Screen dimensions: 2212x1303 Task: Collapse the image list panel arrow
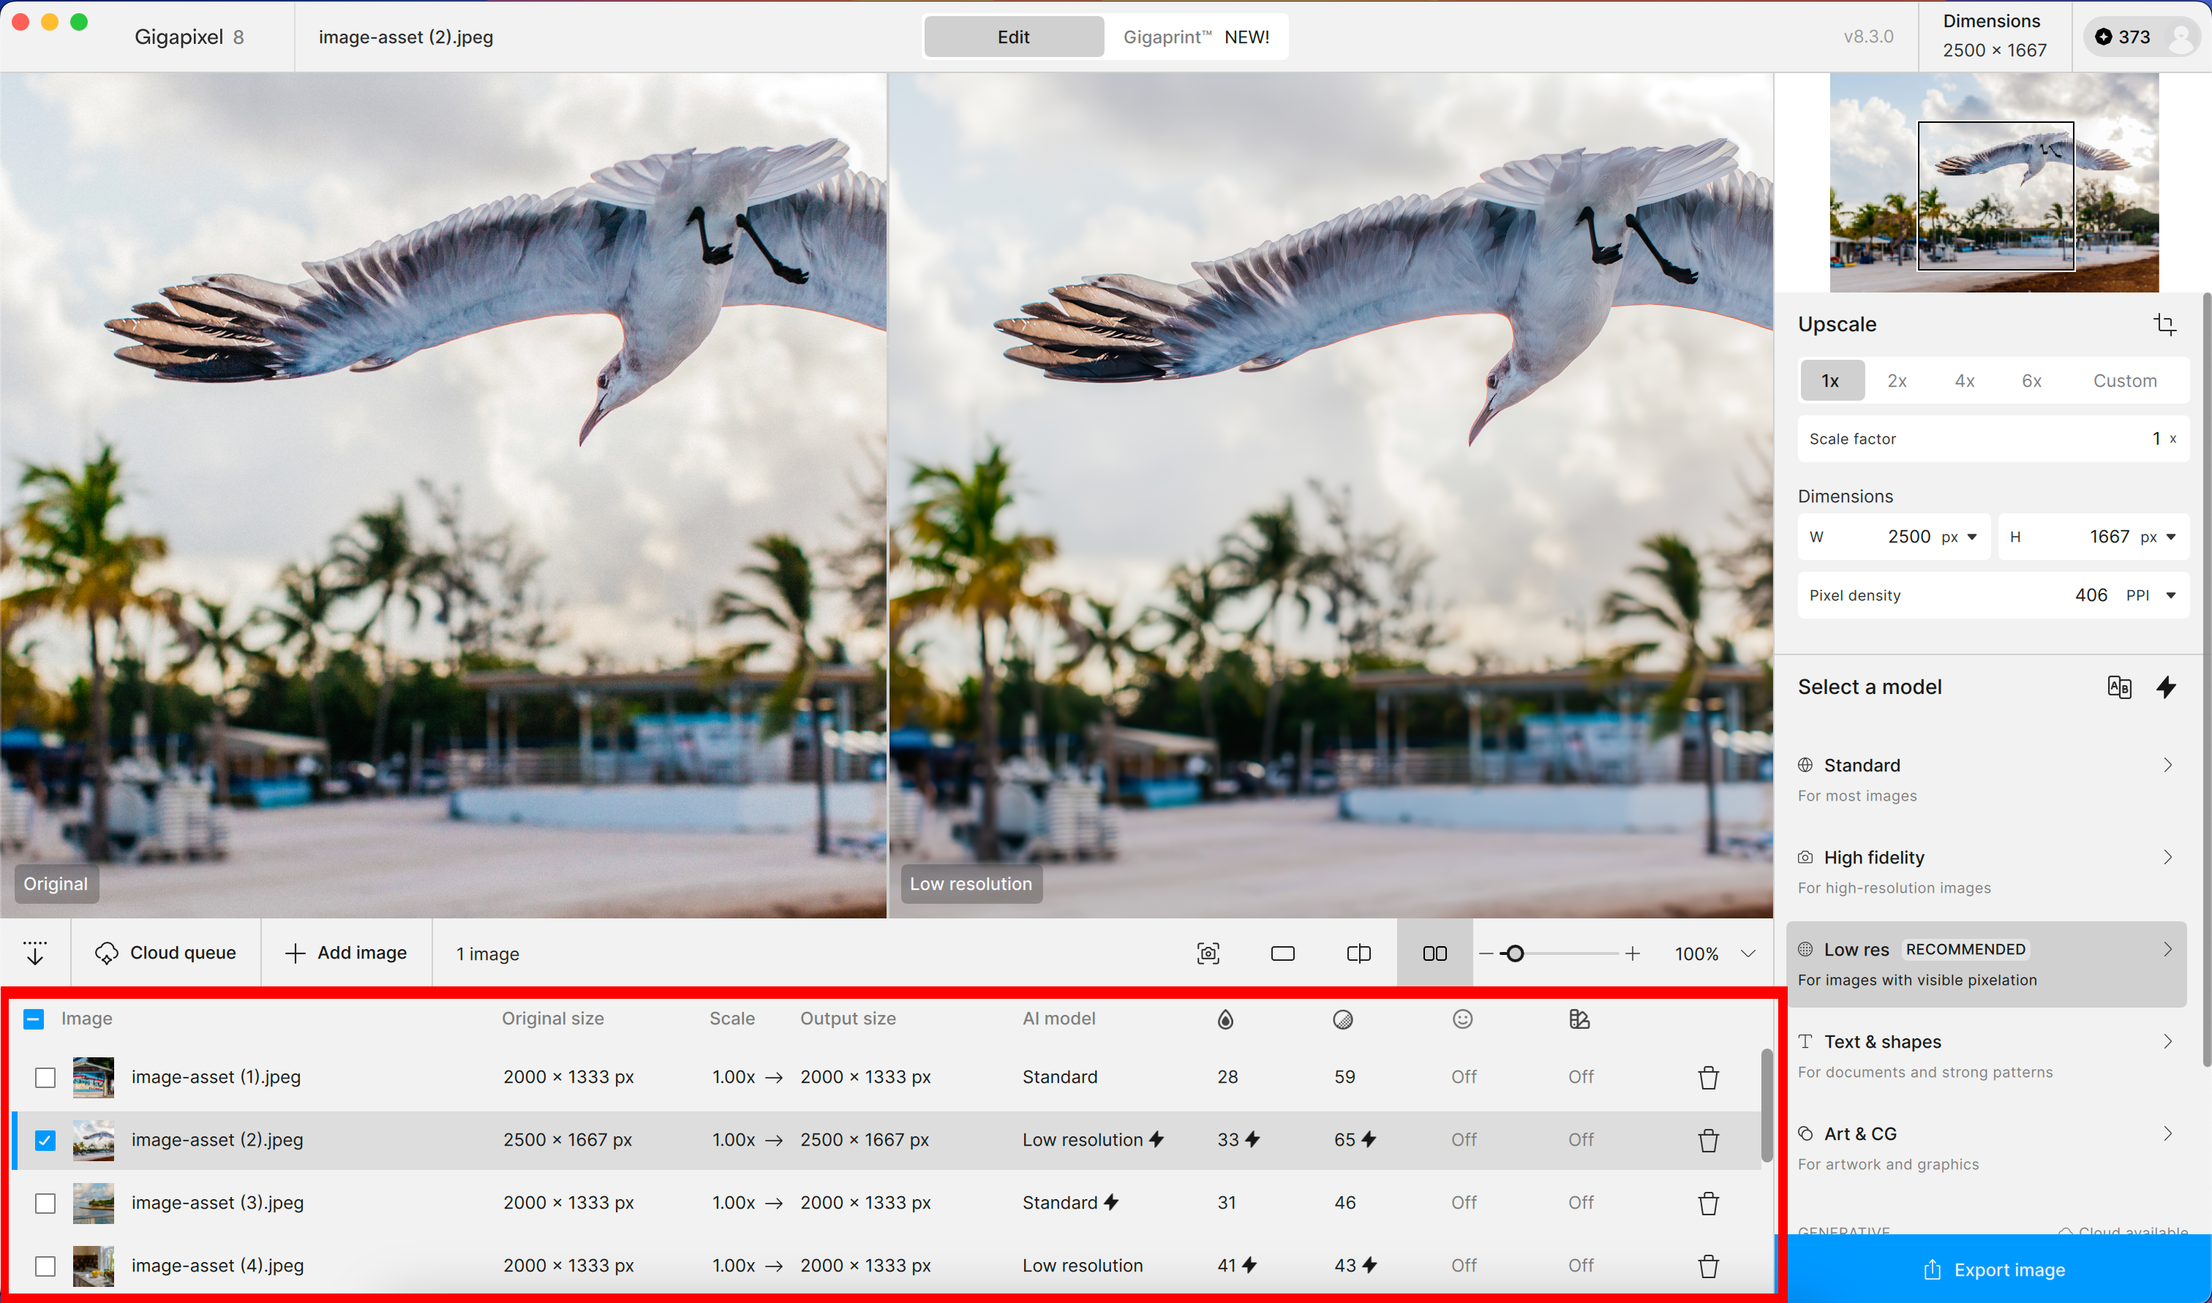click(35, 953)
